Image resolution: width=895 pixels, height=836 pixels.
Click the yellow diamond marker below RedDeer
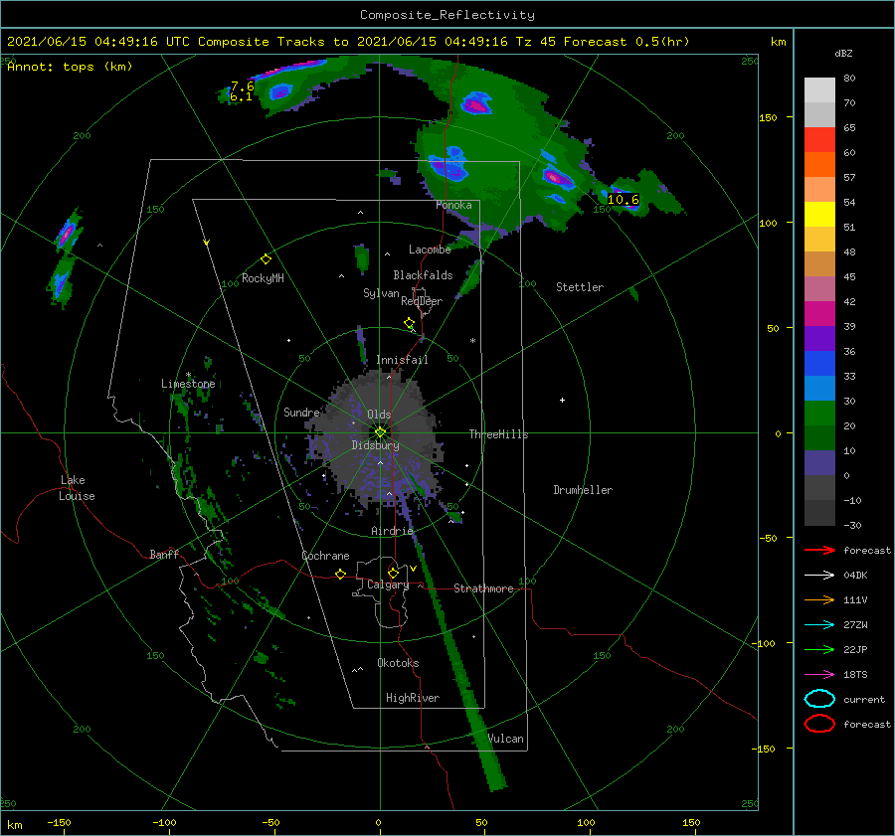tap(409, 323)
